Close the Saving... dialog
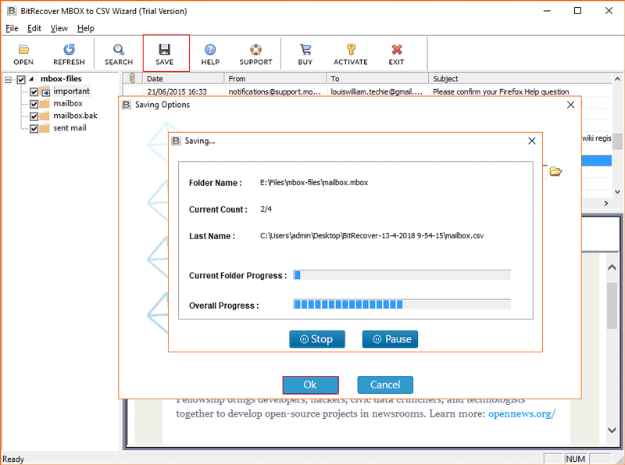This screenshot has width=625, height=465. tap(532, 141)
